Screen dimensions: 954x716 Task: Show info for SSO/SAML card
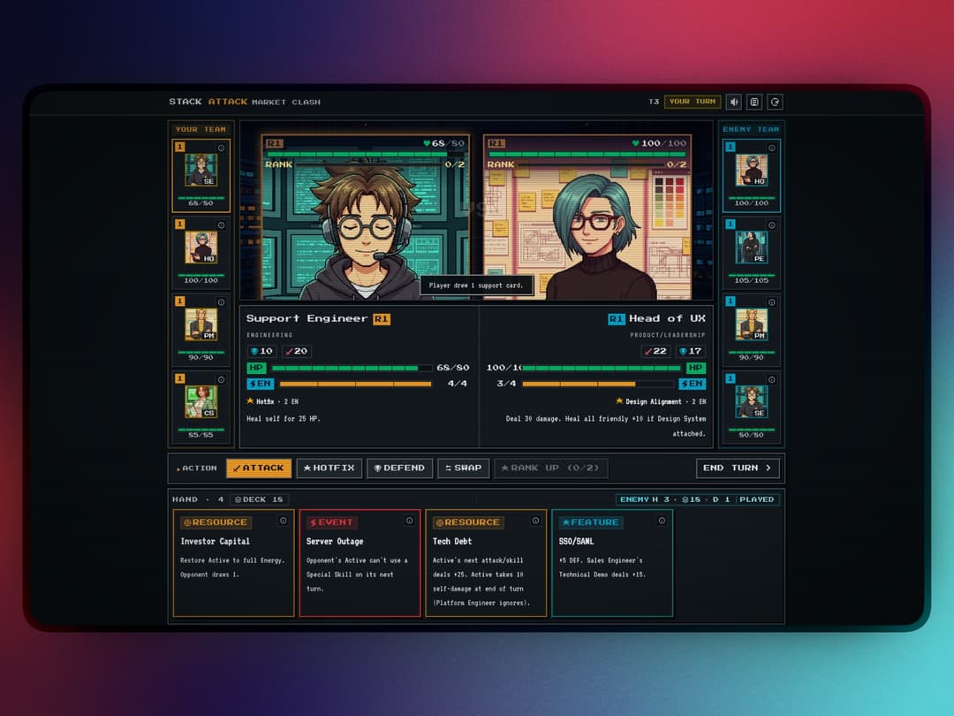662,521
